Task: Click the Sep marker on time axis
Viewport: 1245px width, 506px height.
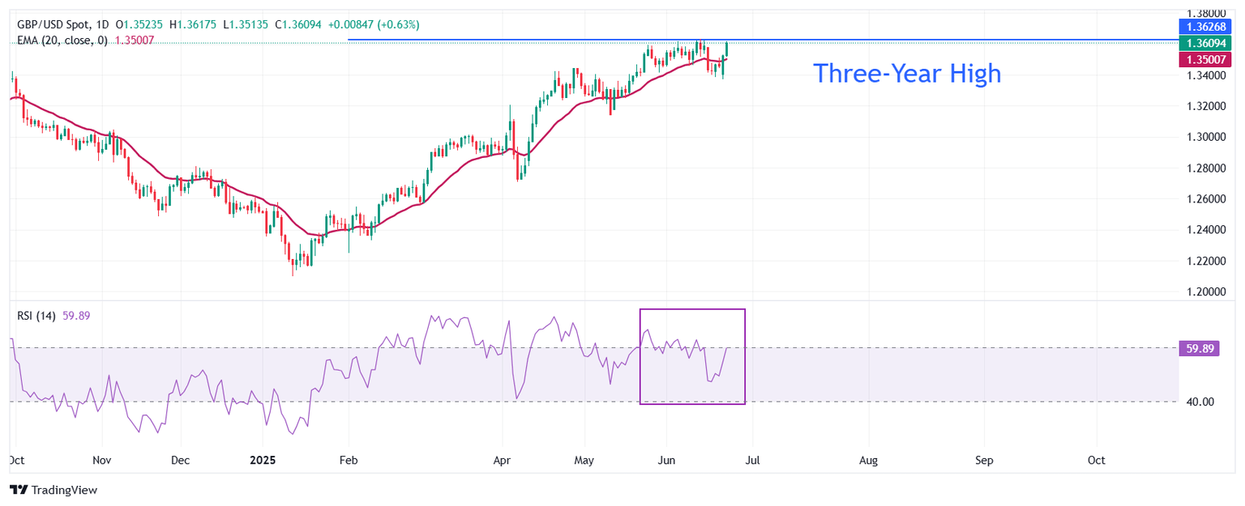Action: 984,460
